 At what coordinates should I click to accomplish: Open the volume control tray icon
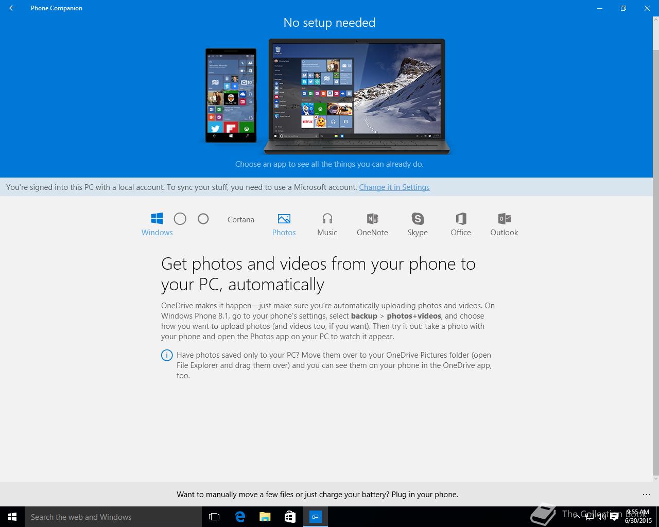tap(602, 517)
